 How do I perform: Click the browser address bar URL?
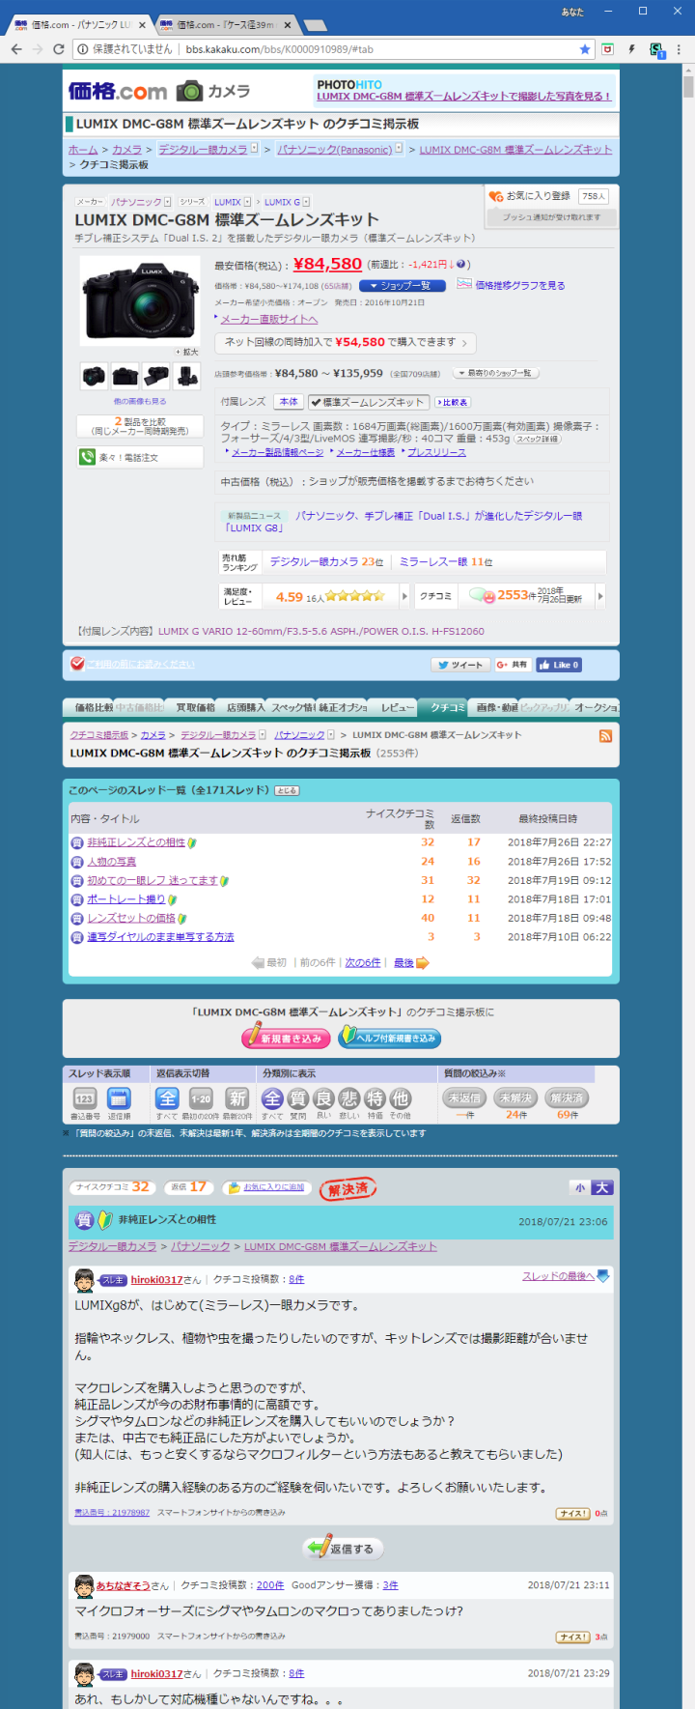[x=279, y=48]
